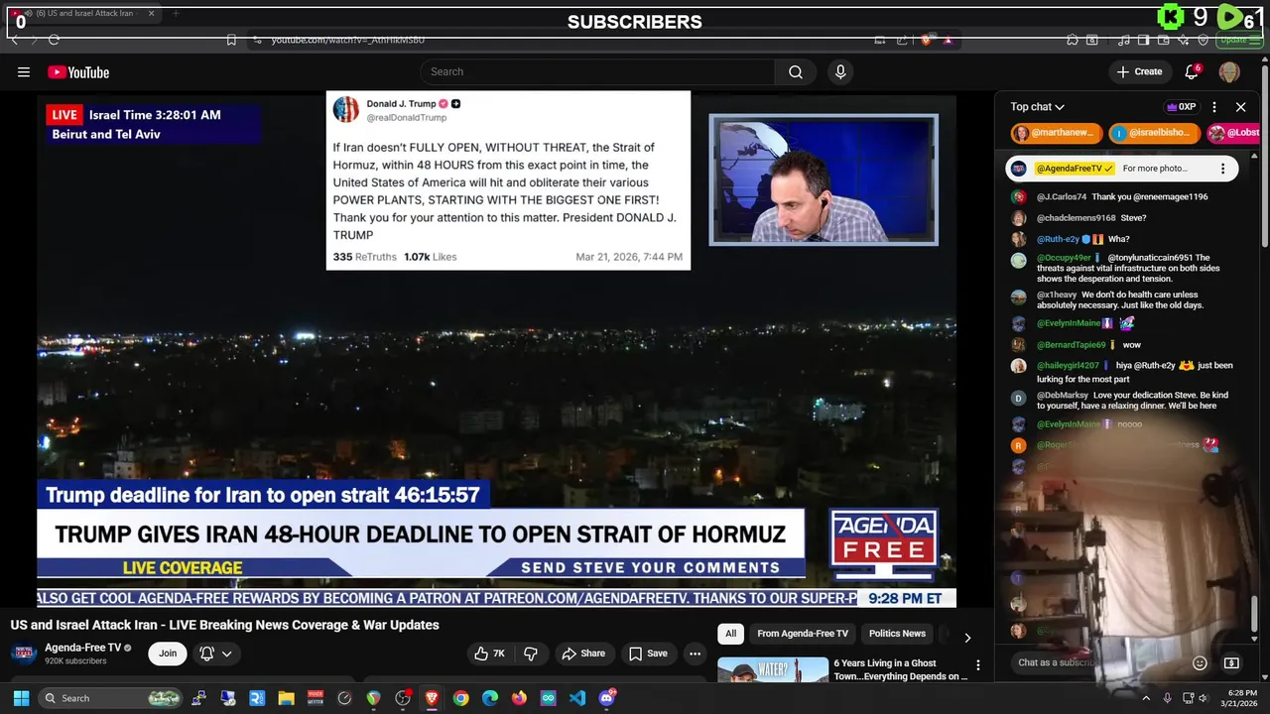Click the search magnifier button
Viewport: 1270px width, 714px height.
click(796, 71)
